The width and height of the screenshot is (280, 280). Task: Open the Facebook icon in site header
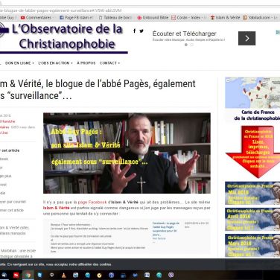[134, 31]
